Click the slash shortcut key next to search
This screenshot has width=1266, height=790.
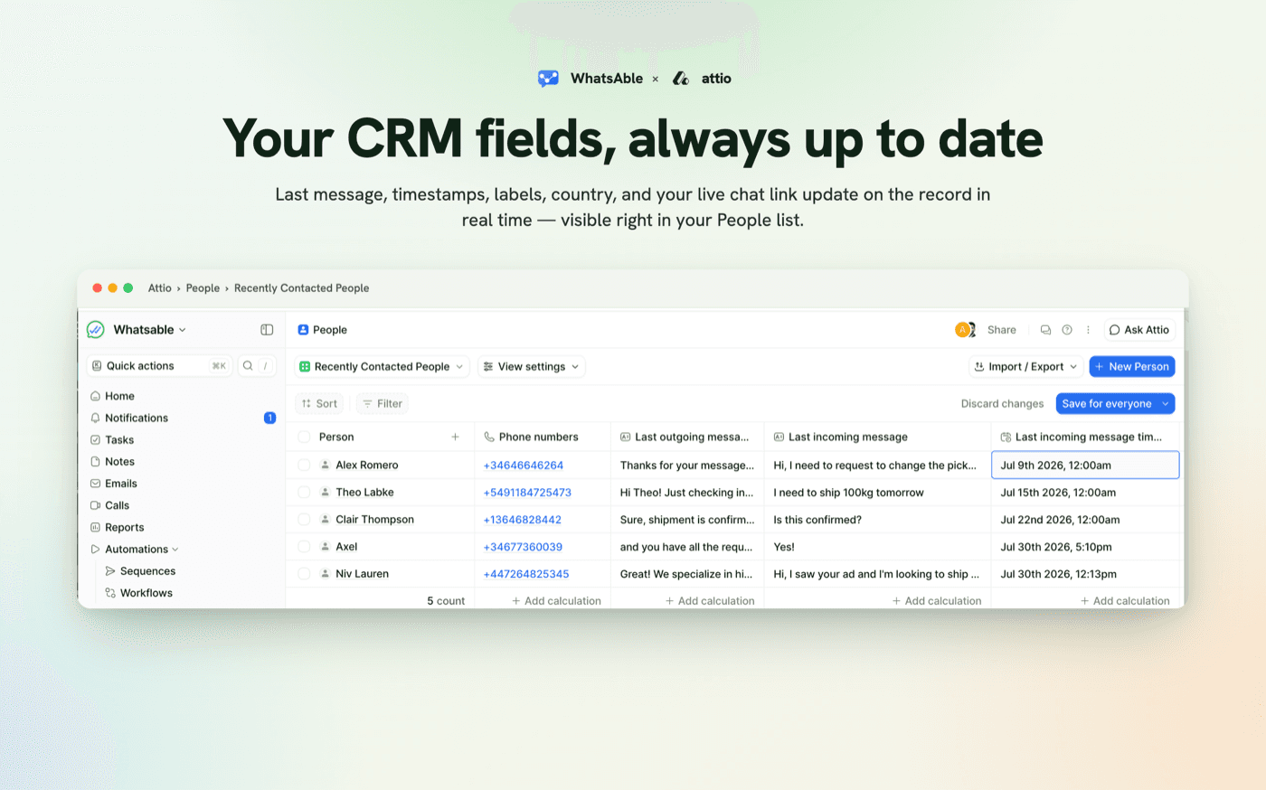click(x=265, y=366)
